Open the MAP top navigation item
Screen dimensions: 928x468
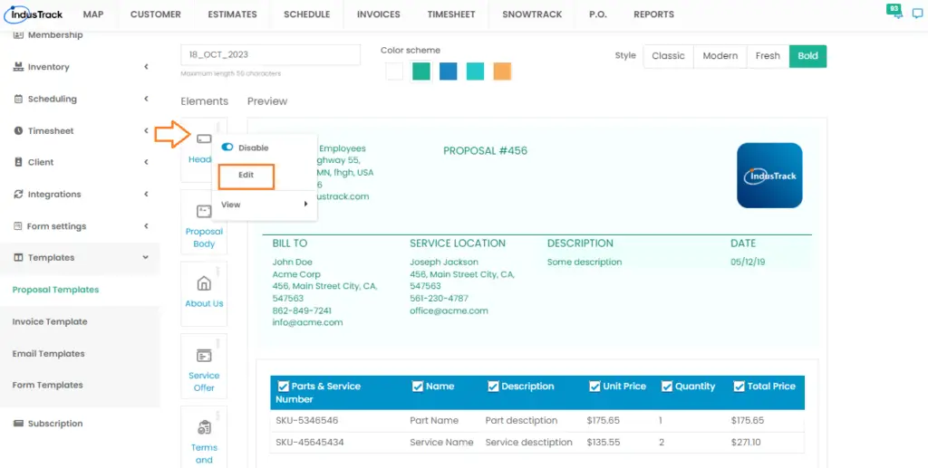tap(93, 14)
